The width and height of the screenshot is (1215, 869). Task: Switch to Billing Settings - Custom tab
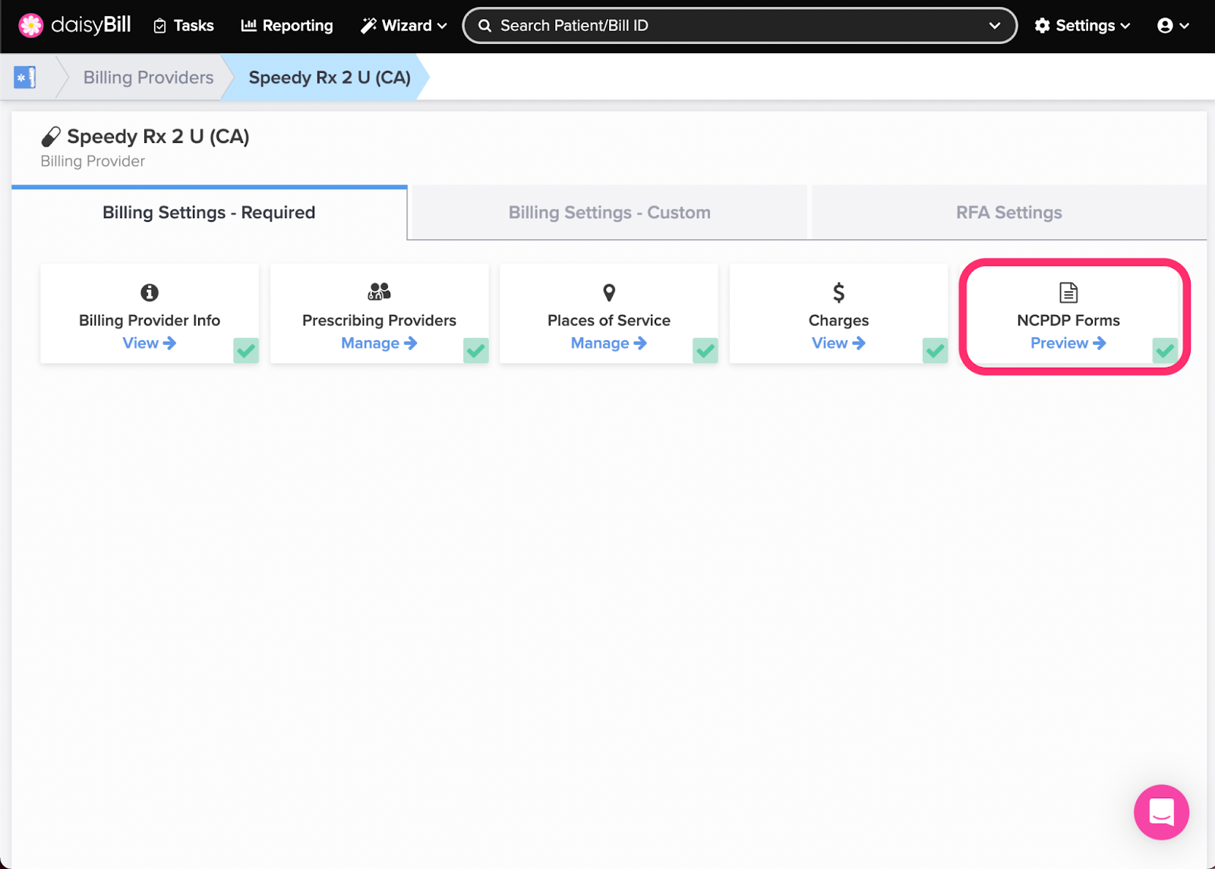coord(610,213)
